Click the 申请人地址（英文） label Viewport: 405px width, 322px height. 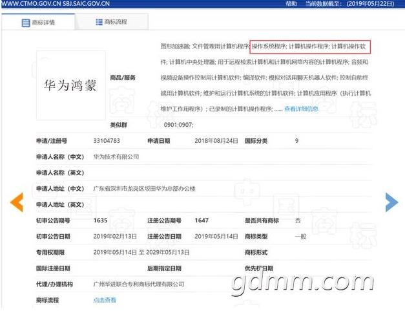(60, 204)
